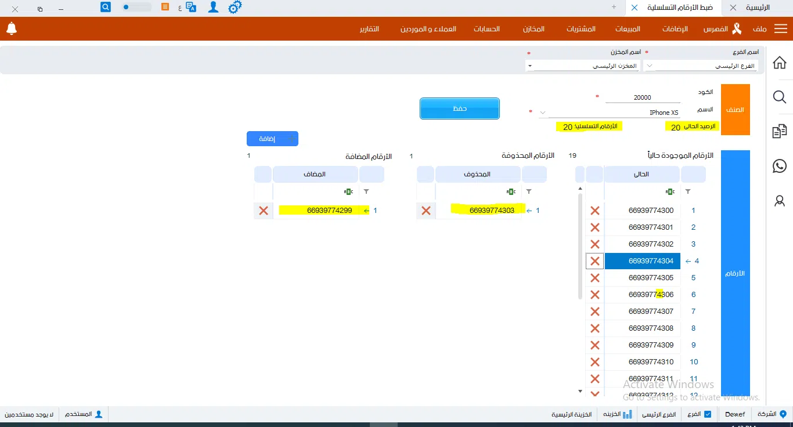Image resolution: width=793 pixels, height=427 pixels.
Task: Toggle the الفرع checkbox in status bar
Action: pos(707,414)
